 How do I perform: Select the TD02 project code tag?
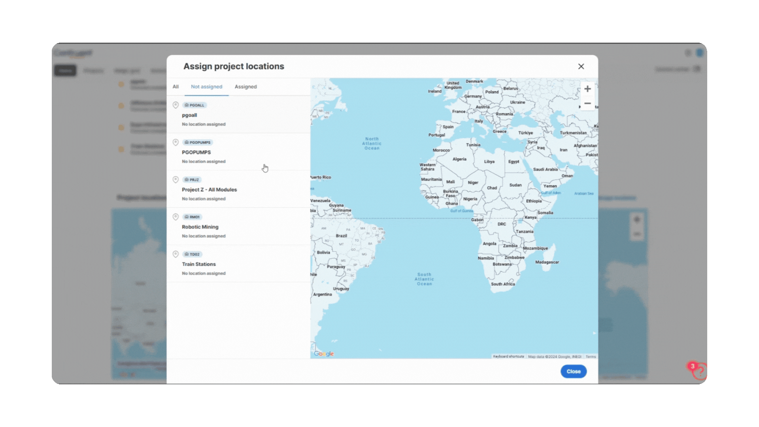coord(193,254)
